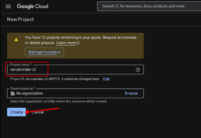The width and height of the screenshot is (201, 138).
Task: Focus the resource search bar
Action: (x=149, y=6)
